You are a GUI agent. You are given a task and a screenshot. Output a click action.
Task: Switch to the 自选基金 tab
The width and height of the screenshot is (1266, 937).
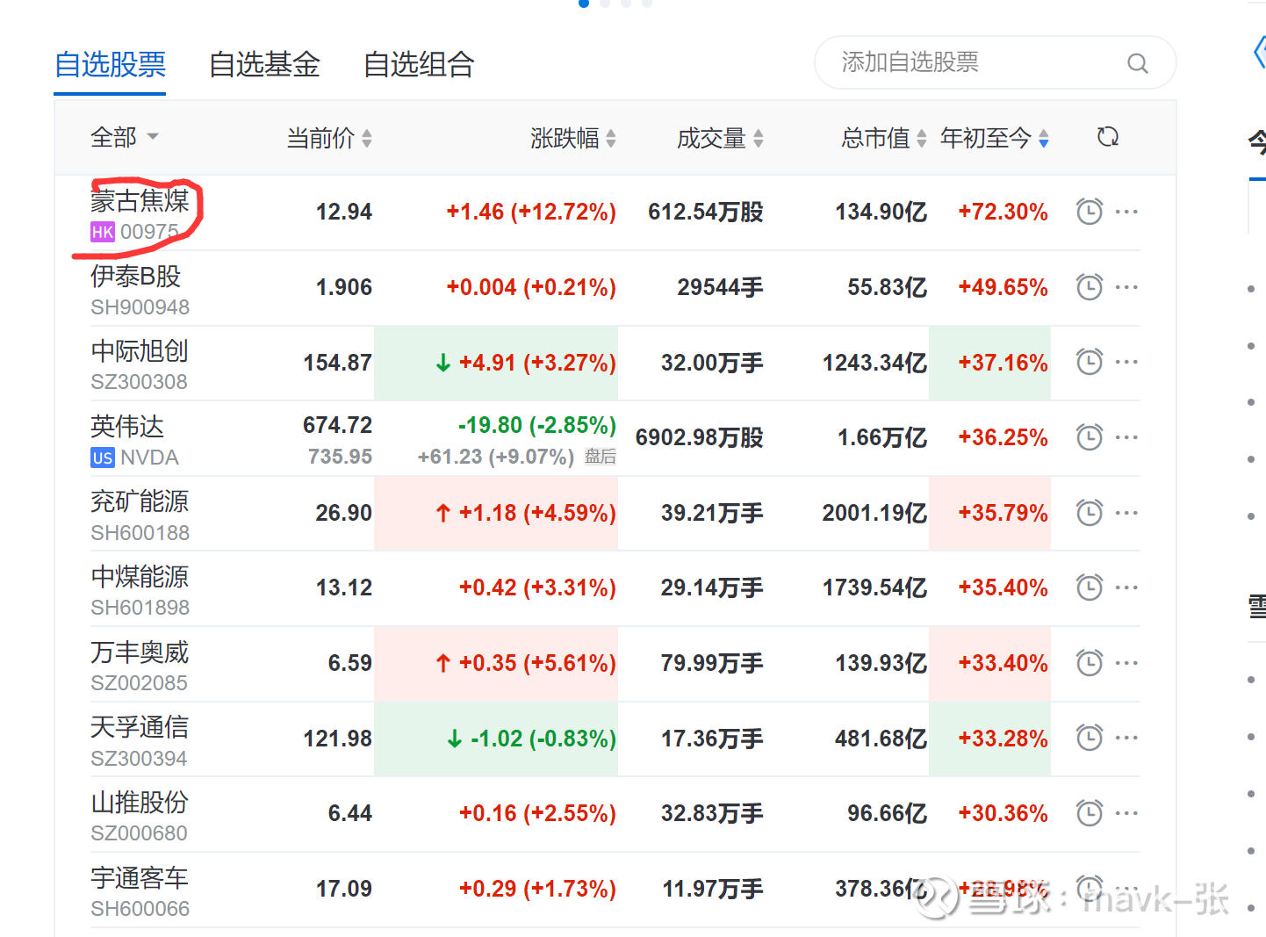264,64
